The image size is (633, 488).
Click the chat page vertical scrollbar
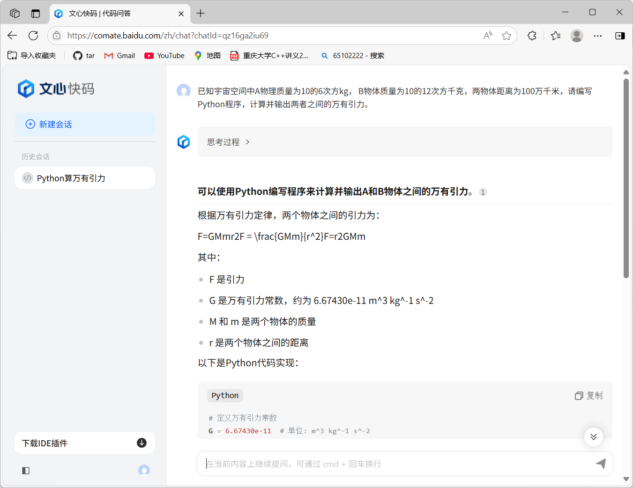626,178
